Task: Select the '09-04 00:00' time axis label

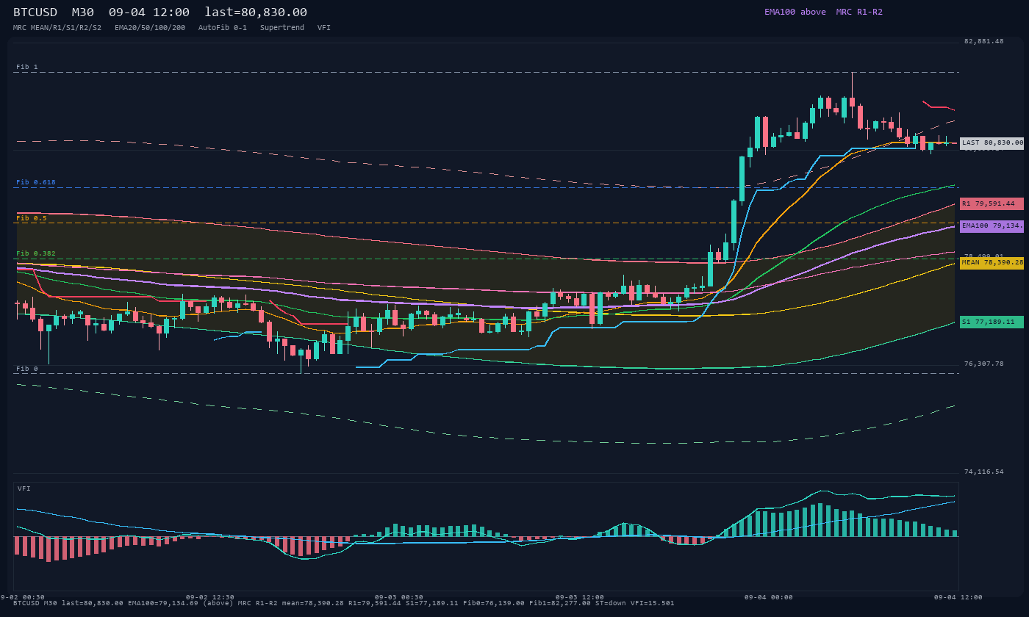Action: point(769,597)
